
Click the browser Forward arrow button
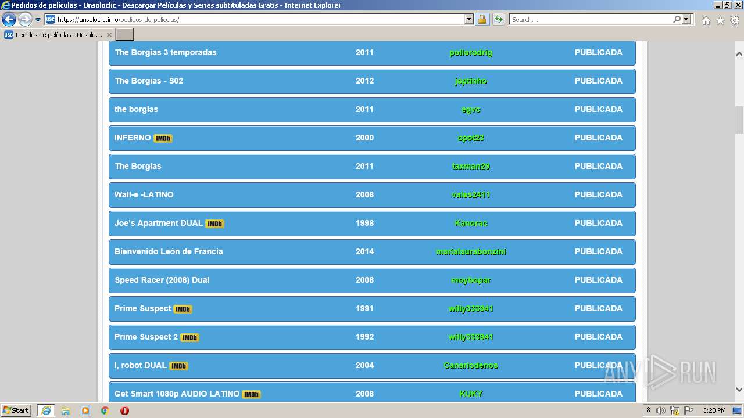[25, 20]
